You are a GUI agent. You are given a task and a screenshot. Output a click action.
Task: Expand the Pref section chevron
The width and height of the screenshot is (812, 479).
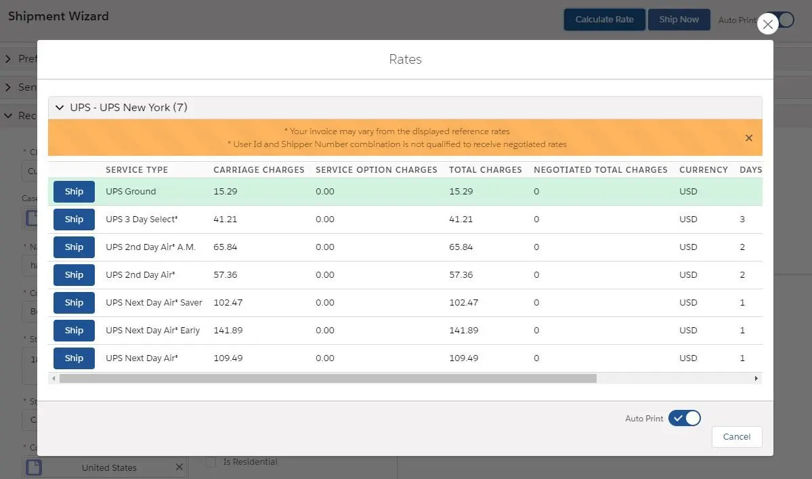click(x=7, y=59)
